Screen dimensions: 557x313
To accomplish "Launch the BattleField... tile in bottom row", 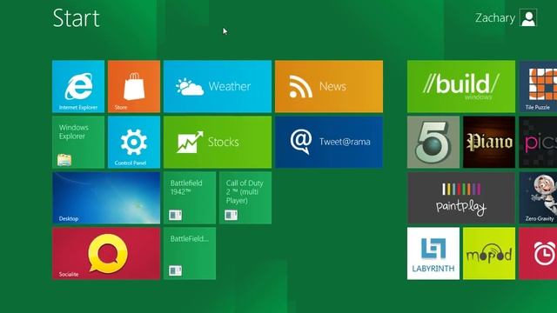I will coord(190,253).
